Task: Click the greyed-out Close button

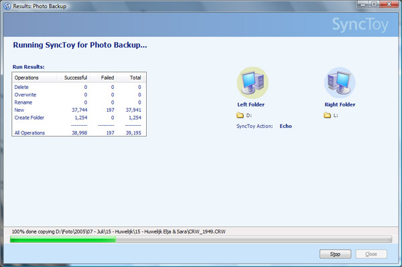Action: point(371,254)
